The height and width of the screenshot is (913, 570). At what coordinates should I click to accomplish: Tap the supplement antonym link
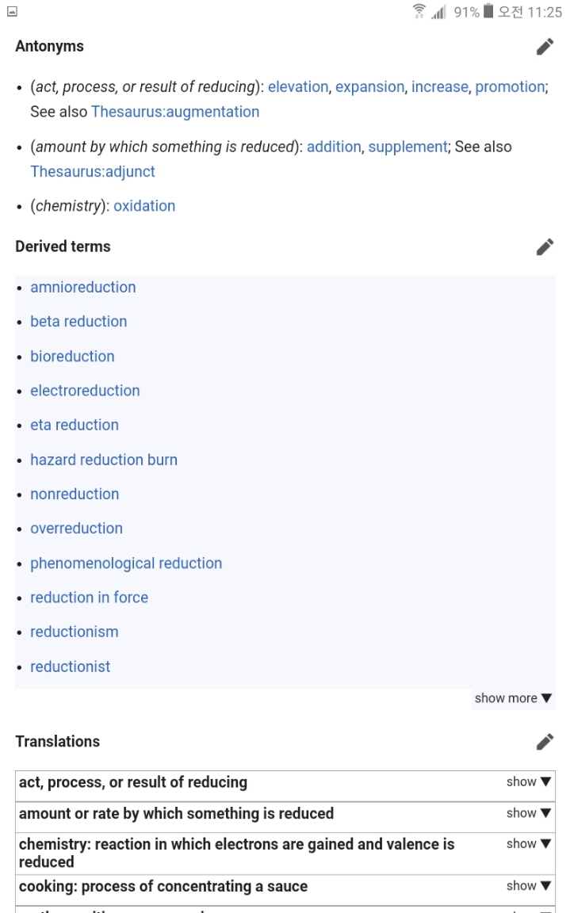pyautogui.click(x=407, y=147)
